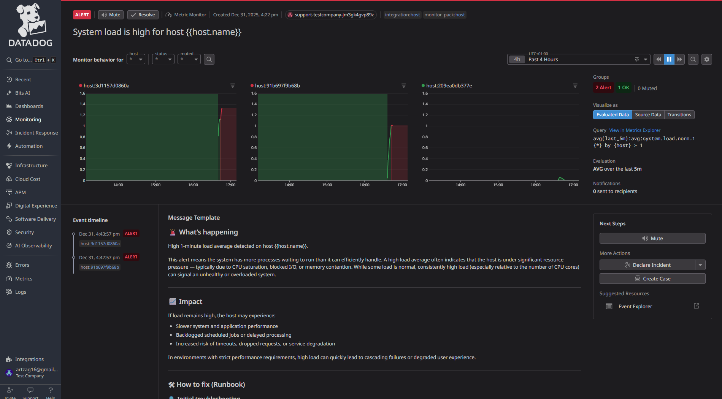Screen dimensions: 722x399
Task: Switch visualization to Transitions
Action: [679, 115]
